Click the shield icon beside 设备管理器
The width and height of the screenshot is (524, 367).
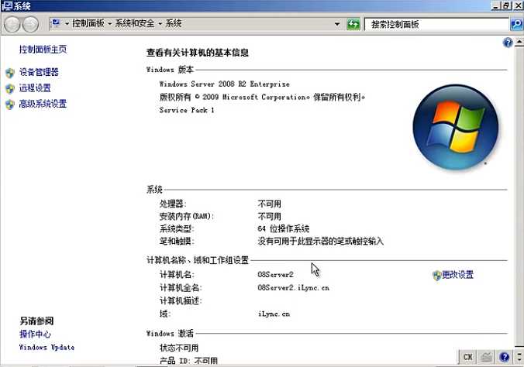10,73
